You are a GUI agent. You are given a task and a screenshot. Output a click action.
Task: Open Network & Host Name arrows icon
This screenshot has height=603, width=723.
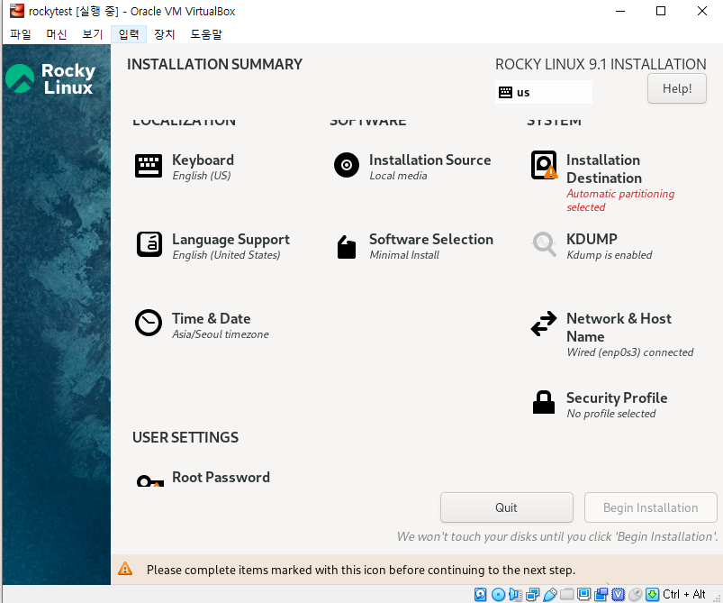(x=544, y=324)
